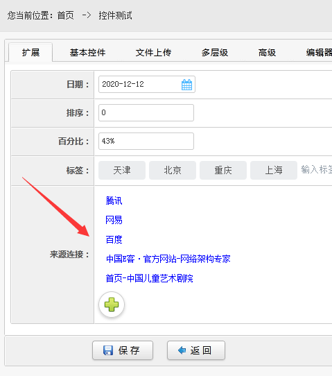
Task: Select the 北京 tag
Action: 173,170
